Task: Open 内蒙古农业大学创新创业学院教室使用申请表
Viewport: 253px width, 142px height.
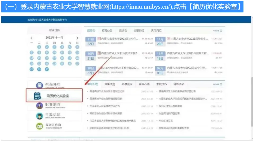Action: [113, 121]
